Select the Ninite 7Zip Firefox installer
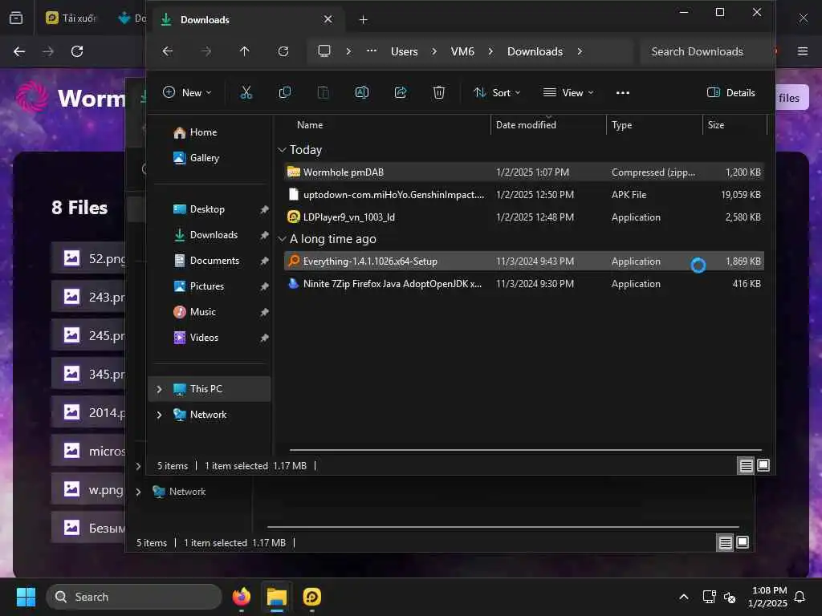The image size is (822, 616). click(523, 284)
